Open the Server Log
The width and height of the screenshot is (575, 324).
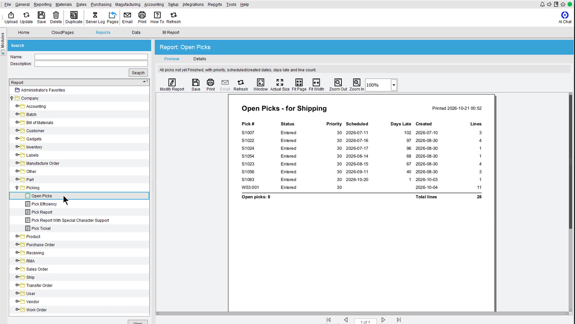[x=95, y=17]
